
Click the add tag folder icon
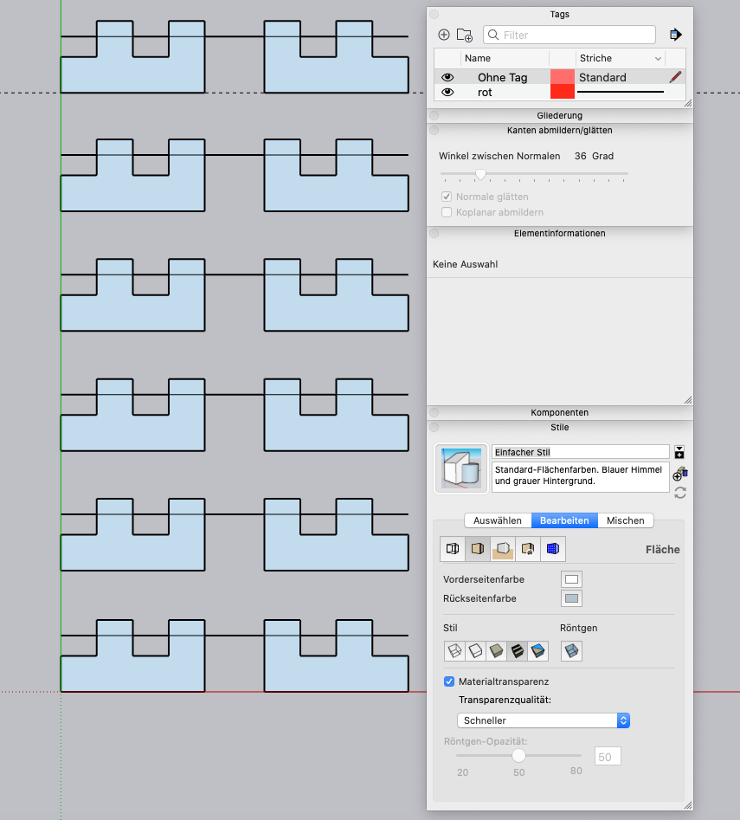pos(465,35)
